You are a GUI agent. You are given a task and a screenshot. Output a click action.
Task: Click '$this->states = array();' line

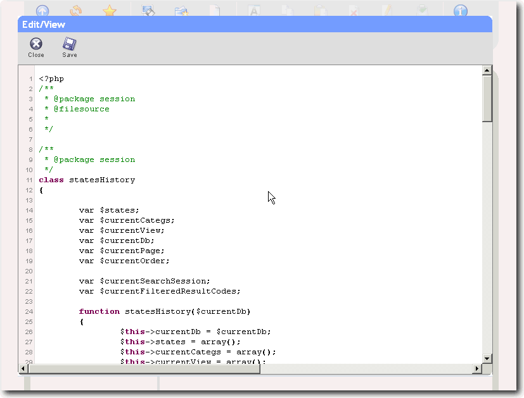pos(180,342)
